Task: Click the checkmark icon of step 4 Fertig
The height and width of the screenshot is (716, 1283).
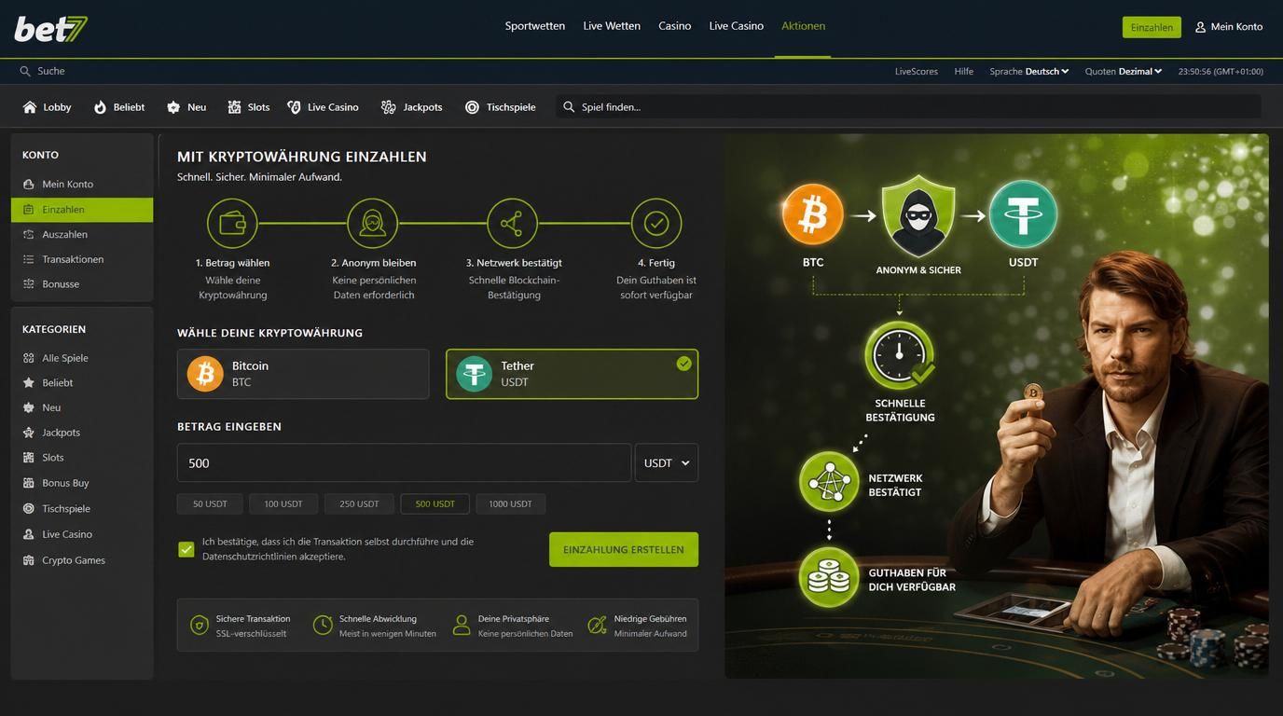Action: click(656, 224)
